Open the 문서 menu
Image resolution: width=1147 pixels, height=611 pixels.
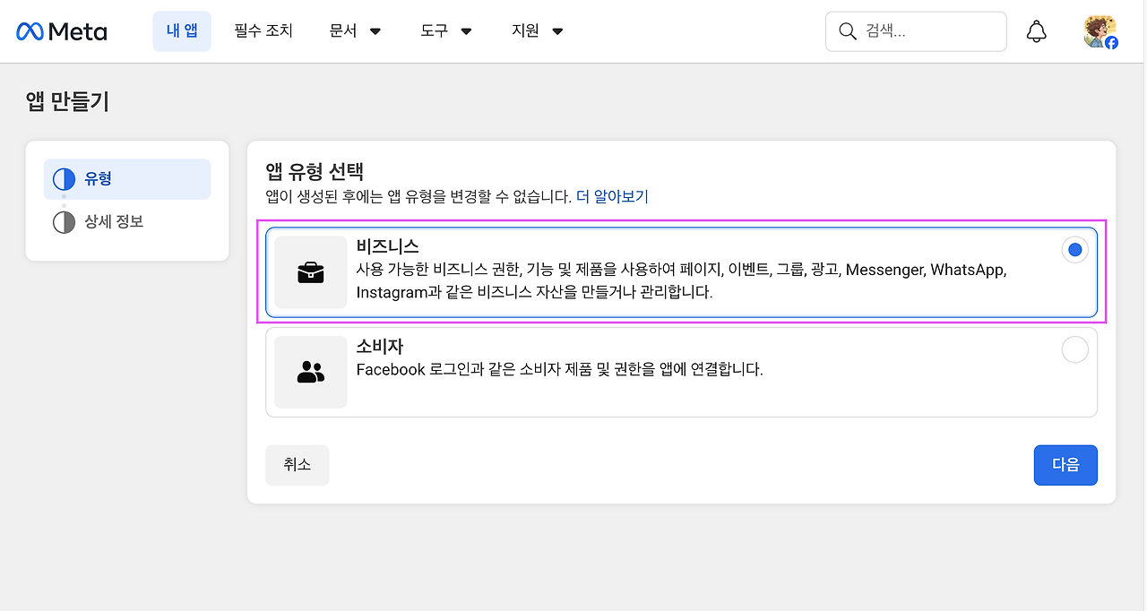tap(356, 31)
